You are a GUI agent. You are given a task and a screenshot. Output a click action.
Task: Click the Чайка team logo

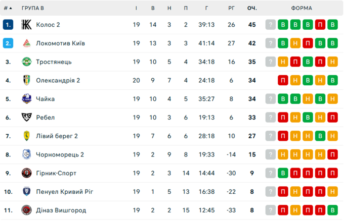point(27,99)
